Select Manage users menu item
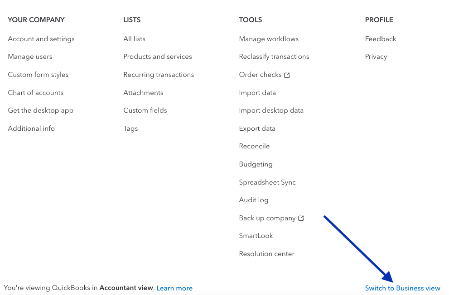Viewport: 449px width, 295px height. 30,57
